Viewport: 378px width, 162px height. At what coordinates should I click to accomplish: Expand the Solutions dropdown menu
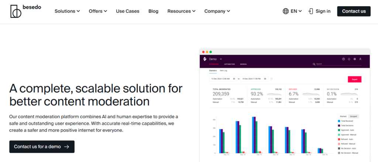coord(67,11)
